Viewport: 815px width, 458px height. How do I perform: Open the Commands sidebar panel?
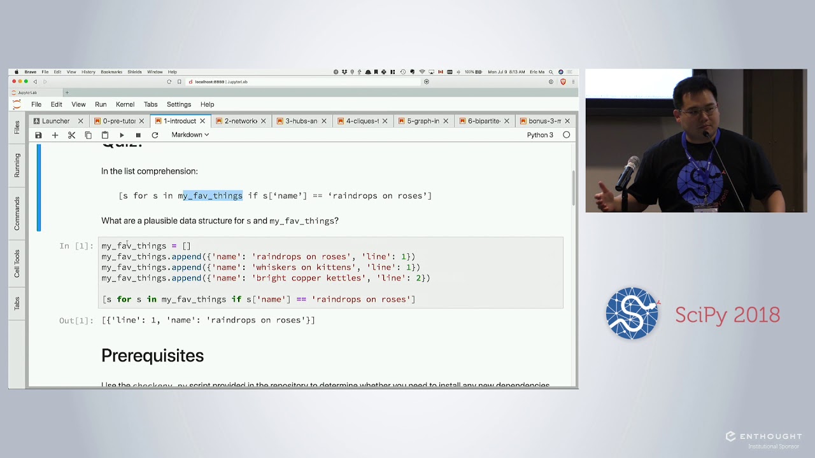(17, 213)
